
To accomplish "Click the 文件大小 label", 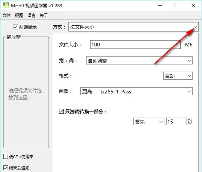I will pyautogui.click(x=70, y=45).
